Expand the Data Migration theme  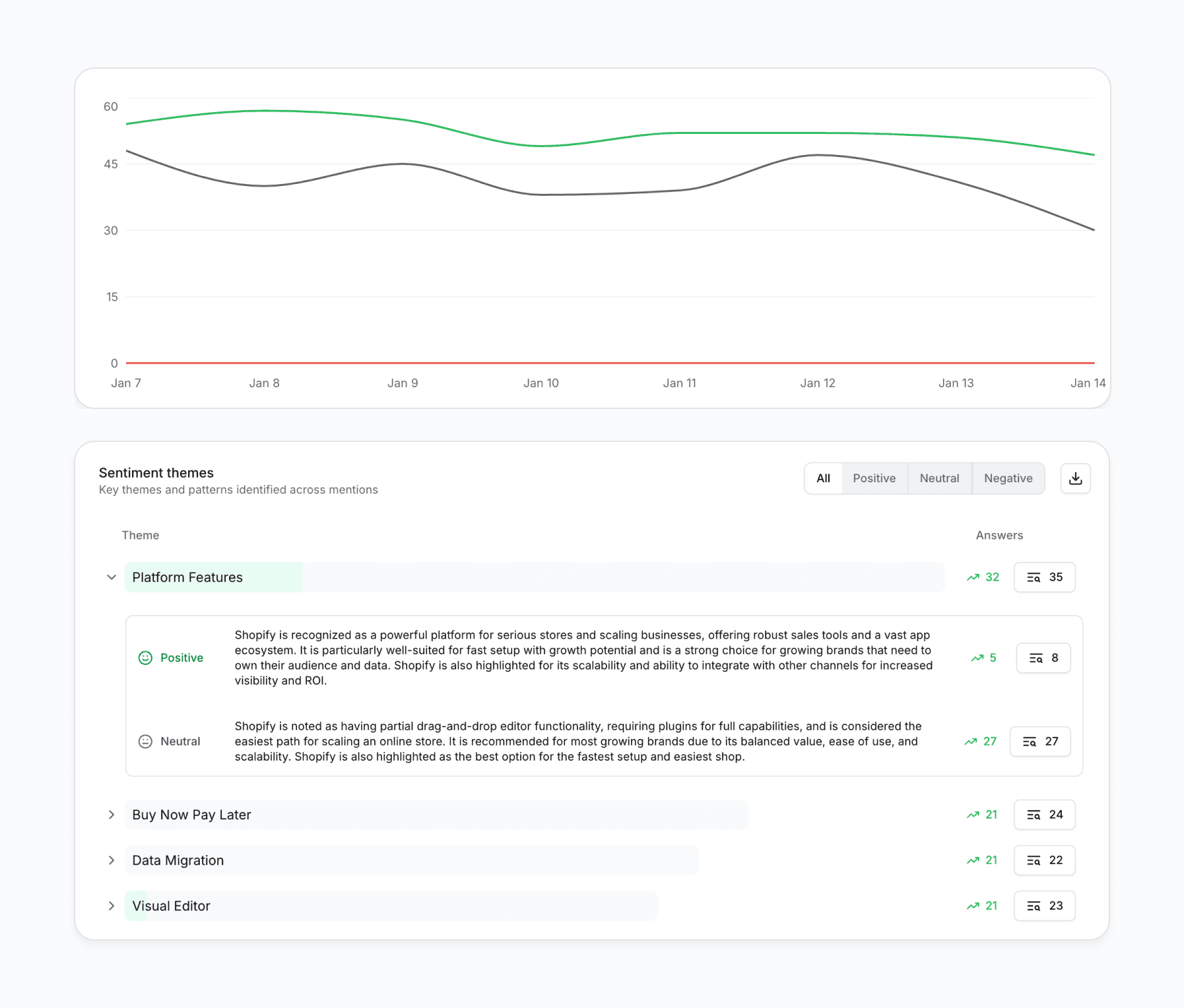(x=112, y=860)
